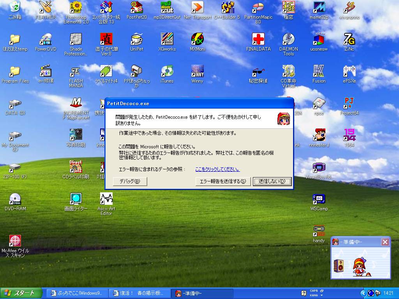Close the -準備中- mini window
Screen dimensions: 399x299
pyautogui.click(x=385, y=242)
